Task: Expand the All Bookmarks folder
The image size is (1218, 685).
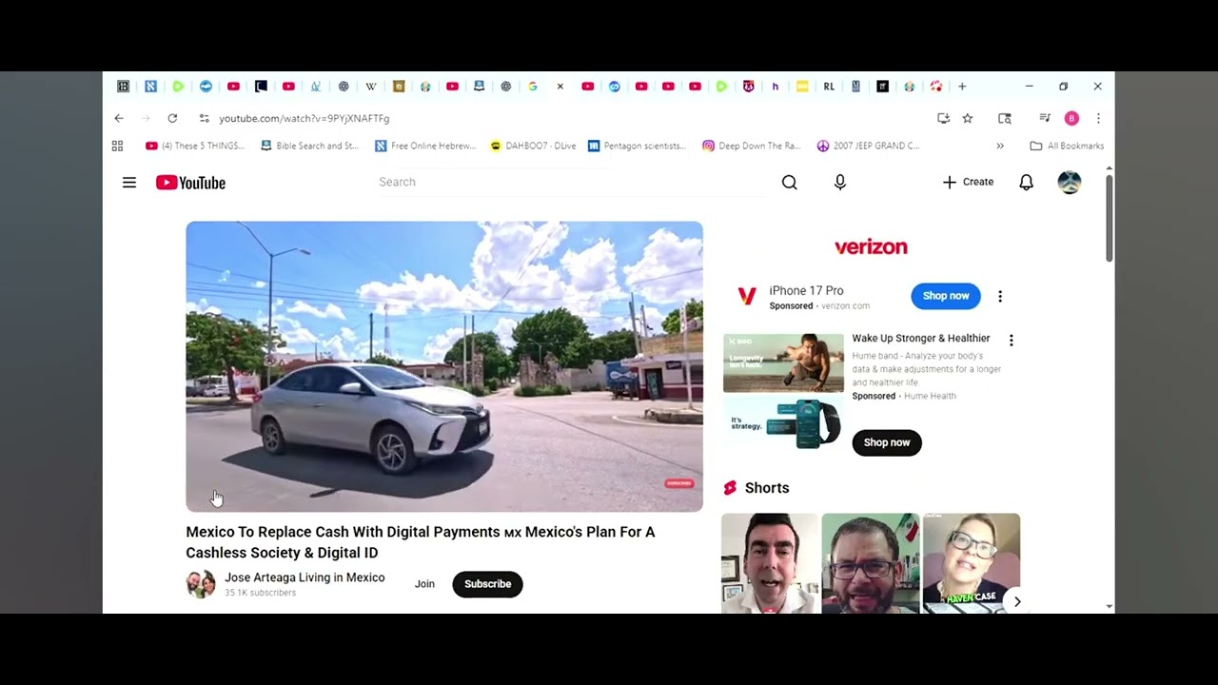Action: (1067, 146)
